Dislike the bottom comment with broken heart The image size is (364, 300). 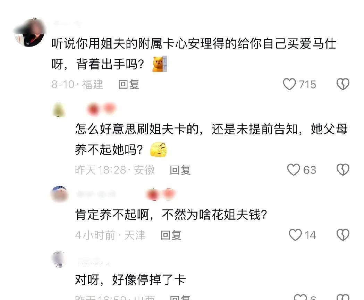tap(343, 297)
